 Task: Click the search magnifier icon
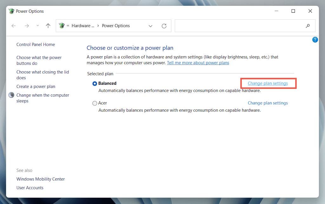(308, 26)
